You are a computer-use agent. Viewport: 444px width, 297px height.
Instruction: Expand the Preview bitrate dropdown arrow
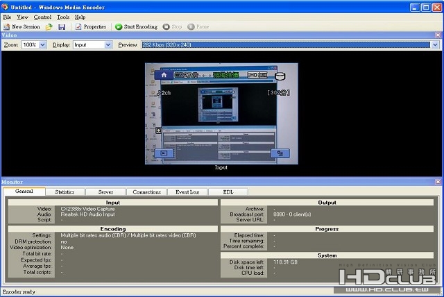[x=435, y=44]
